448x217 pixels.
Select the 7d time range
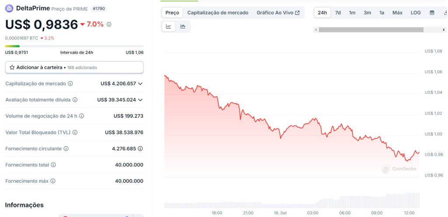click(338, 13)
